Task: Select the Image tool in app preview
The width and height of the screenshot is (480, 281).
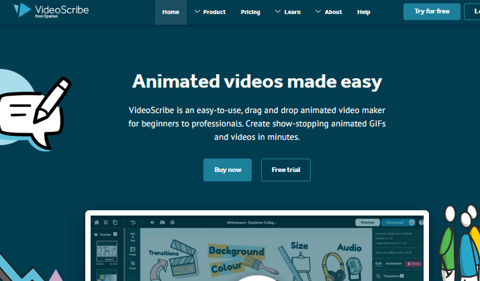Action: click(132, 251)
